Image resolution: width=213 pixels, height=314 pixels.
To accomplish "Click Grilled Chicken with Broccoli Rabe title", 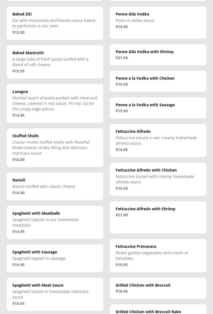I will [148, 312].
